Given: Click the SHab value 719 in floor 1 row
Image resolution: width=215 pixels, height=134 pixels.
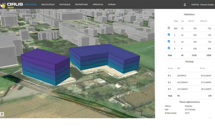Looking at the screenshot, I should click(x=209, y=35).
